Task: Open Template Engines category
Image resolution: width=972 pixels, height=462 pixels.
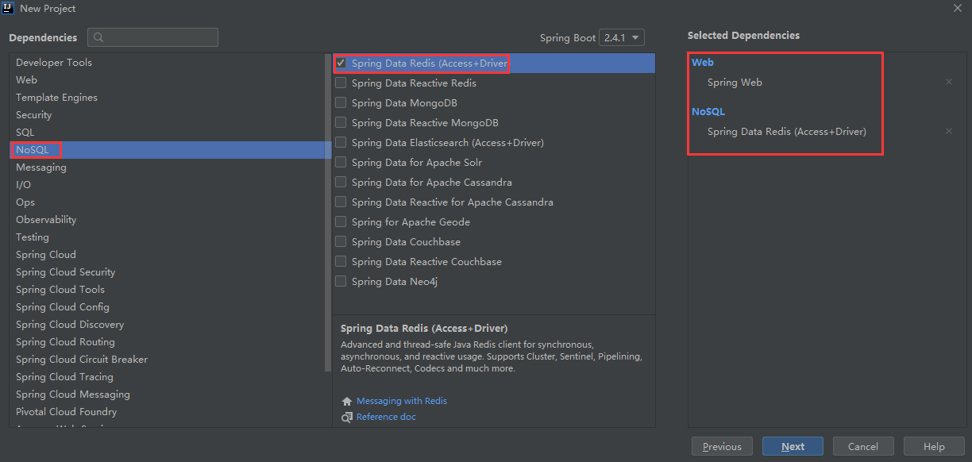Action: coord(167,98)
